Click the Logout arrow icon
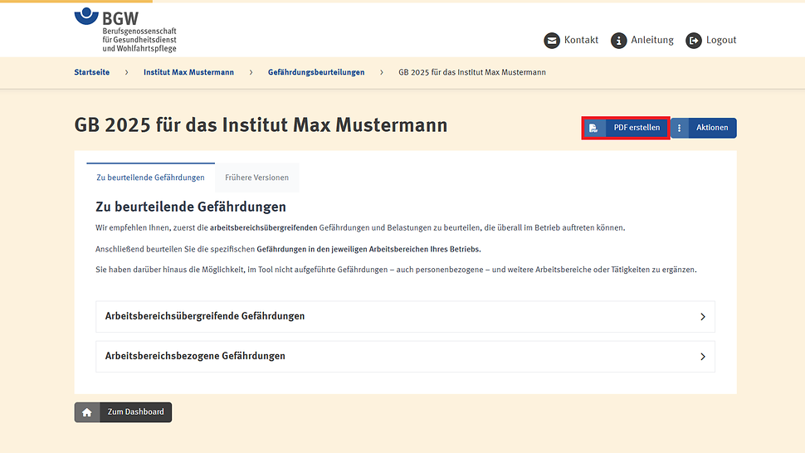 pos(693,41)
